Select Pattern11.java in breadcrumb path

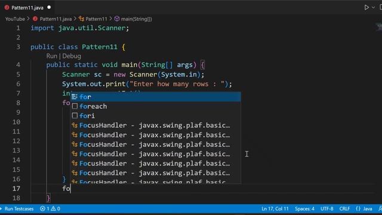tap(56, 19)
